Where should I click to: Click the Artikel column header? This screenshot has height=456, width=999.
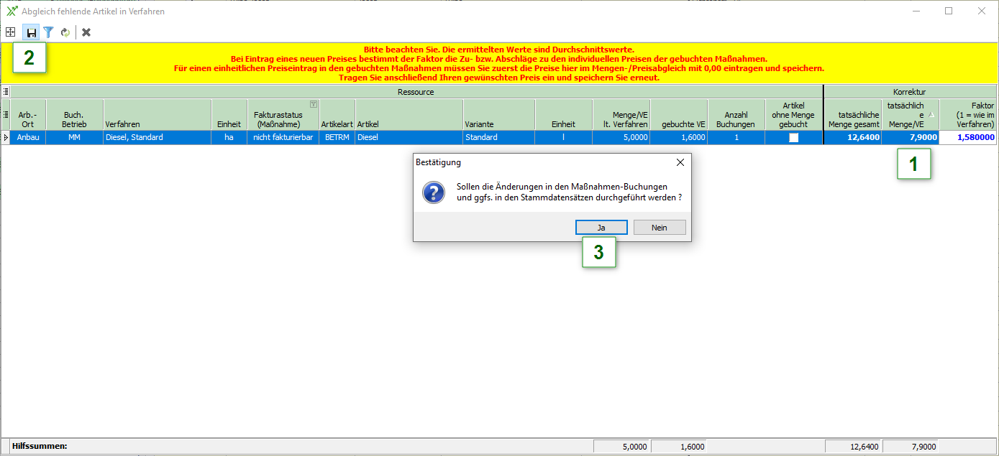click(409, 124)
